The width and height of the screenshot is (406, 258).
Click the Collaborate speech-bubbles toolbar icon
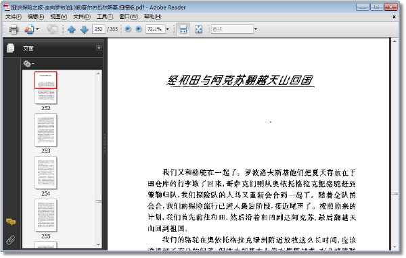pos(52,29)
